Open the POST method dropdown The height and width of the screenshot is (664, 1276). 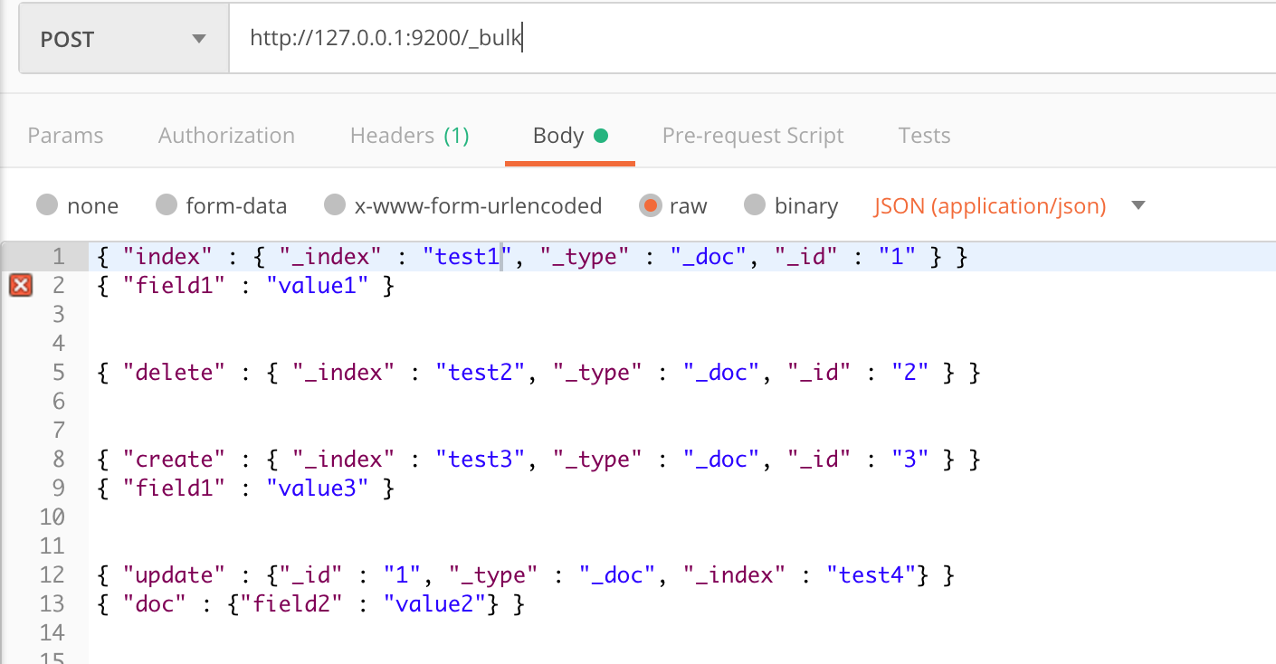(124, 40)
